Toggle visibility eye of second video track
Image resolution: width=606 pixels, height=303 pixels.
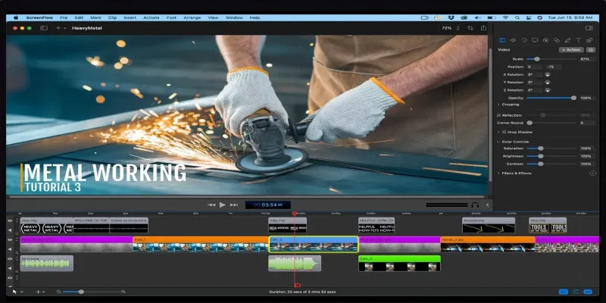point(10,240)
